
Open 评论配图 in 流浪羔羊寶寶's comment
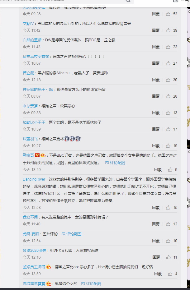coord(91,284)
